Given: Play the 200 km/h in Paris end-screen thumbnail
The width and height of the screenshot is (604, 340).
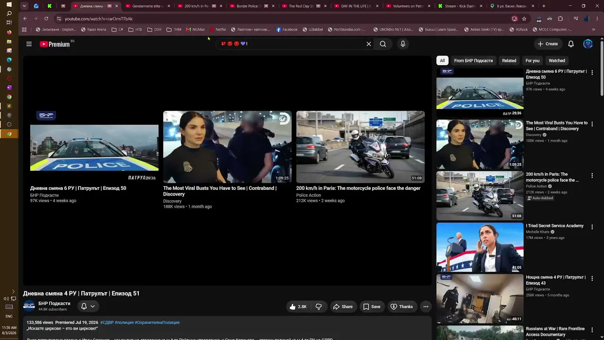Looking at the screenshot, I should [361, 147].
